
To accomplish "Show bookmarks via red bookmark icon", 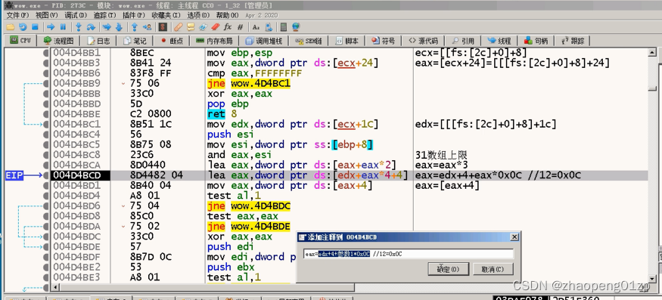I will click(x=216, y=27).
